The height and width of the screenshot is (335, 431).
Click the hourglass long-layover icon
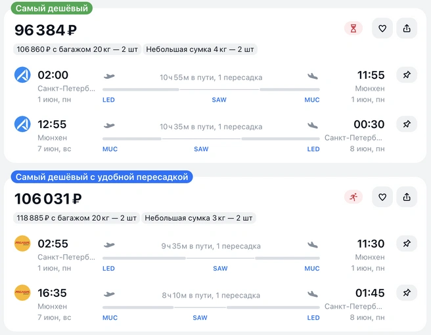[353, 28]
